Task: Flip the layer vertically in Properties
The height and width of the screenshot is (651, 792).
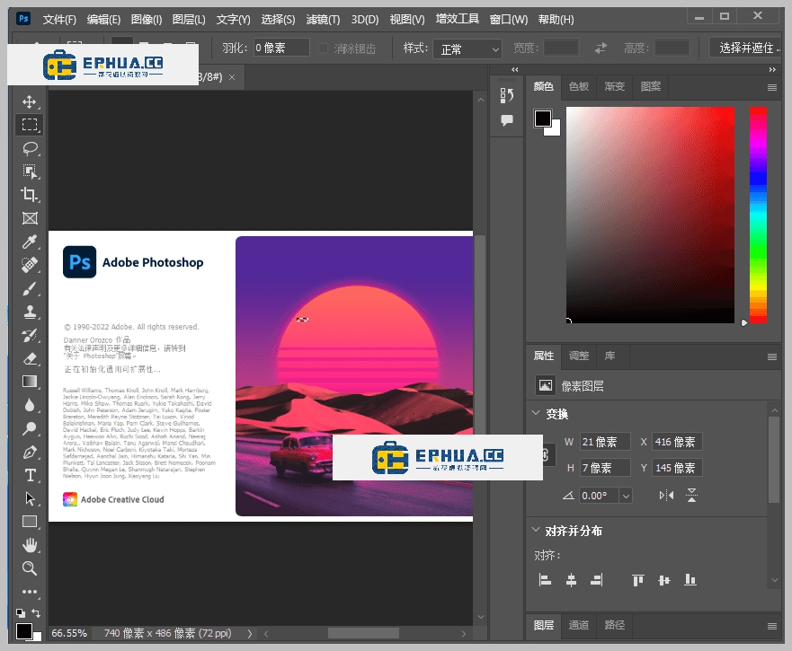Action: (691, 496)
